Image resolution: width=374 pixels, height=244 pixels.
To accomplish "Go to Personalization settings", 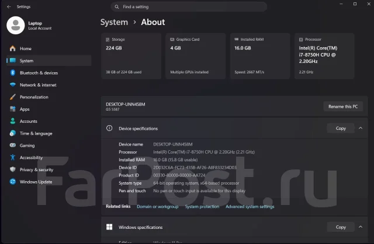I will point(49,97).
